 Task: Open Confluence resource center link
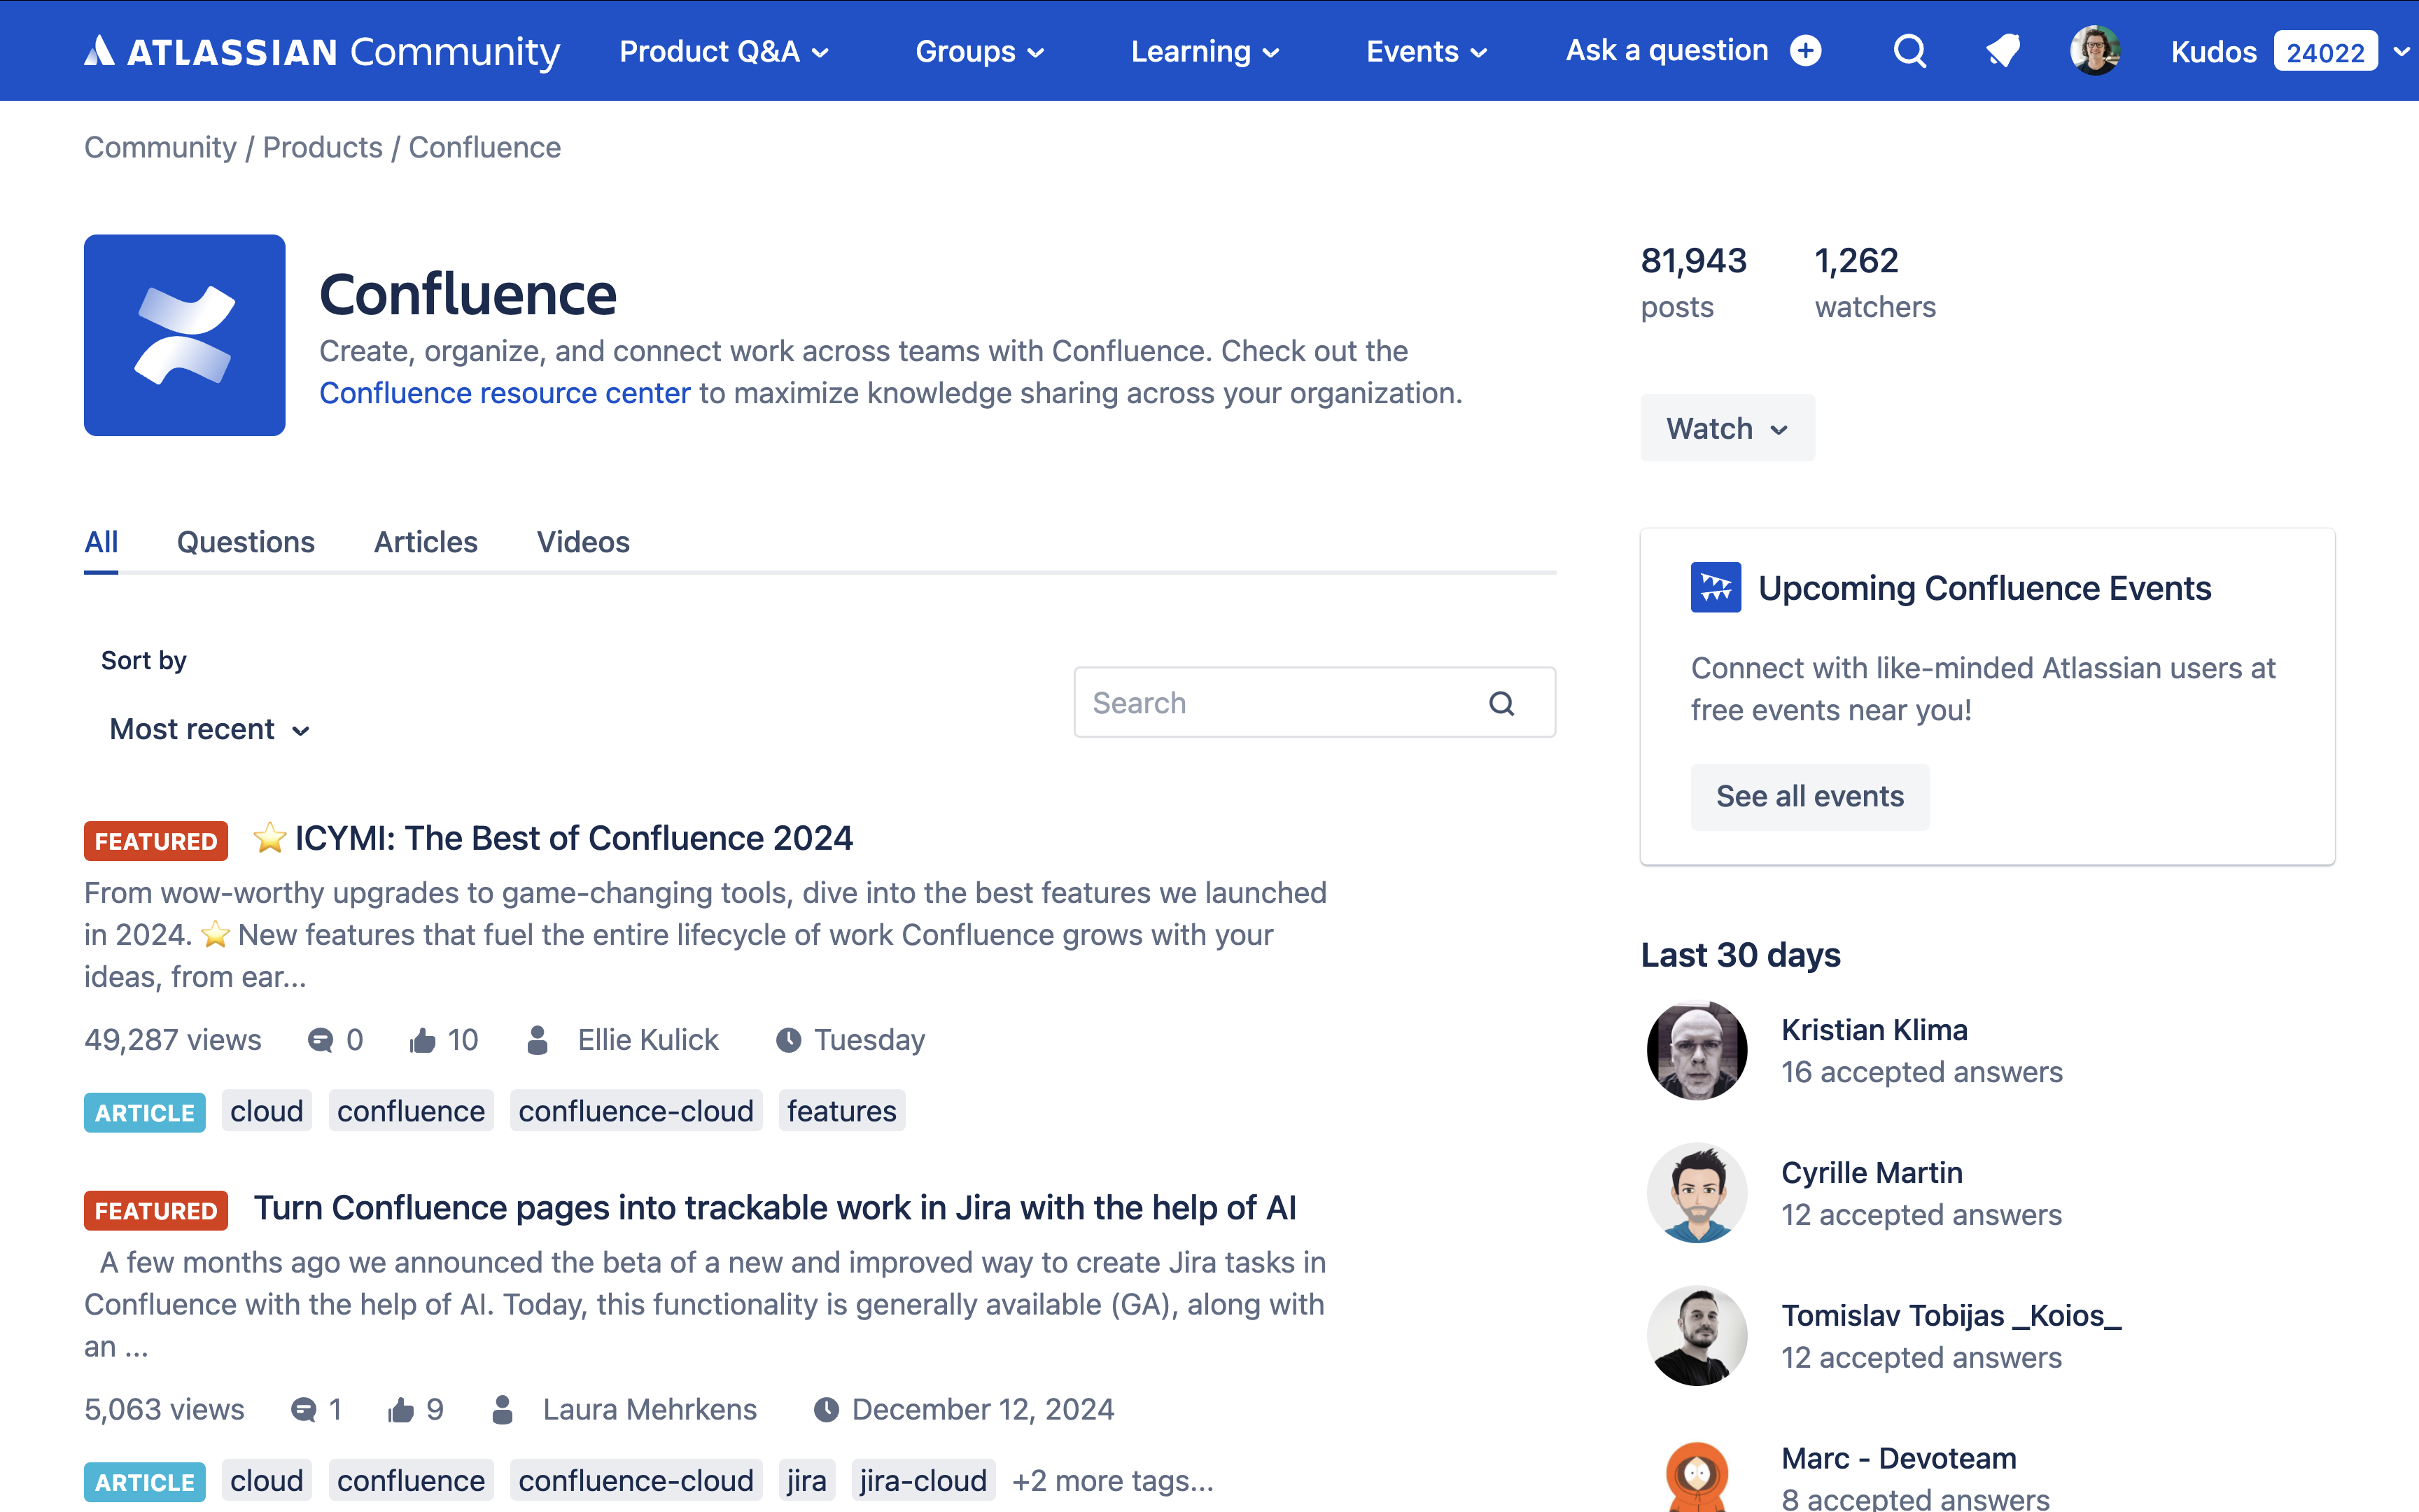coord(505,393)
